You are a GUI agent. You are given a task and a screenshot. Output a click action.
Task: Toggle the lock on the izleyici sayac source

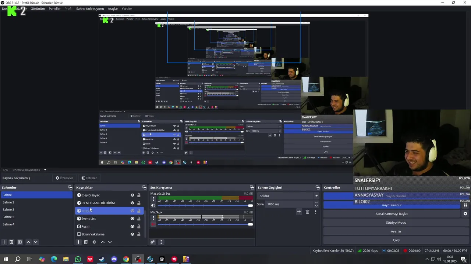(x=139, y=195)
